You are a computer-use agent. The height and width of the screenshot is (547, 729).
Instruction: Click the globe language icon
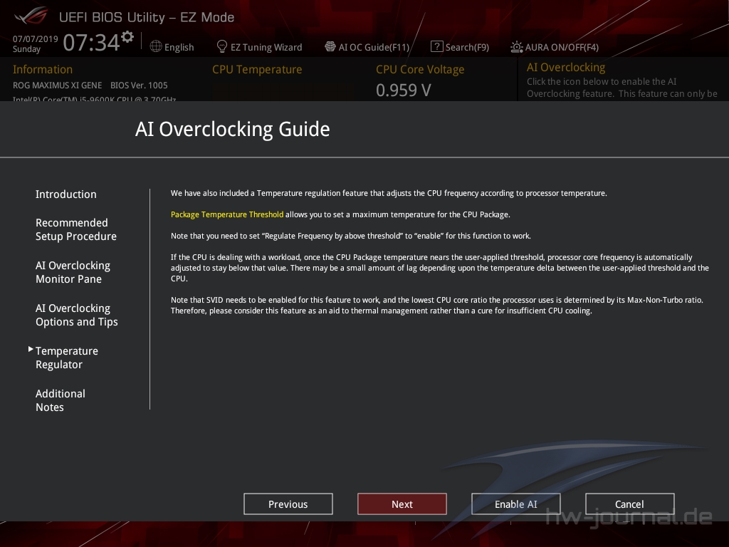tap(156, 46)
